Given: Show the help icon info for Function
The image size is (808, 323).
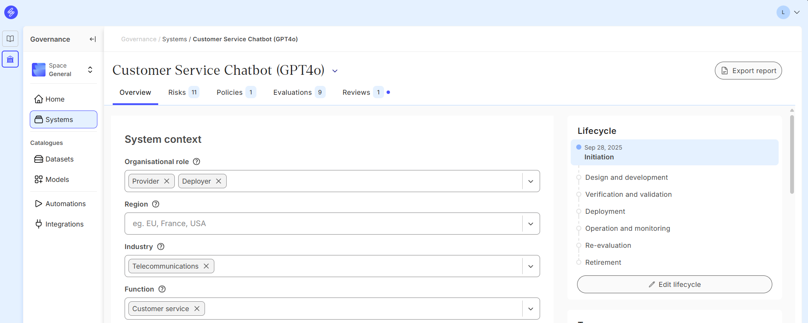Looking at the screenshot, I should click(x=162, y=289).
